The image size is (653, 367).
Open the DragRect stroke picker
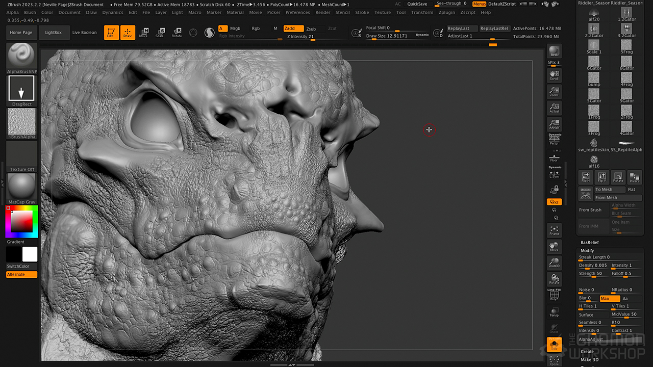[x=21, y=89]
